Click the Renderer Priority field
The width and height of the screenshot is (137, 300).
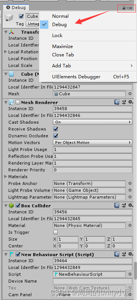click(x=92, y=170)
